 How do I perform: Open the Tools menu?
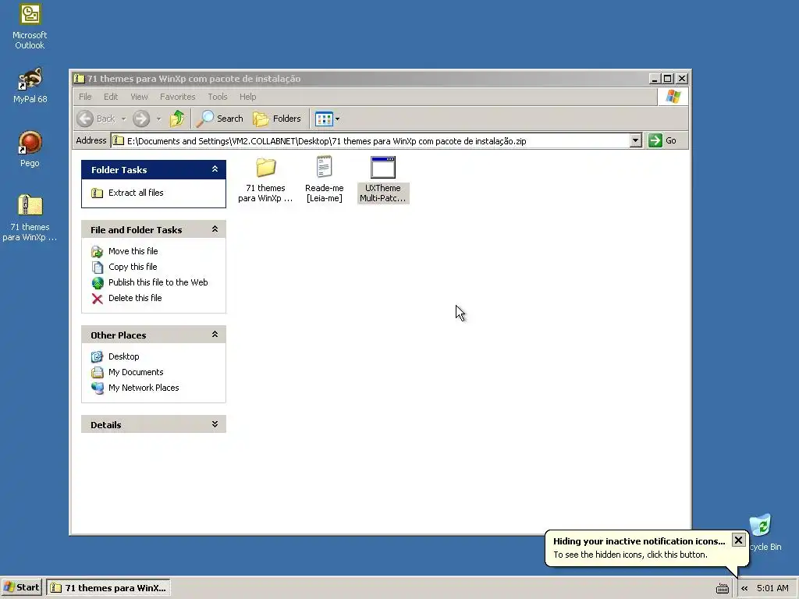point(218,97)
